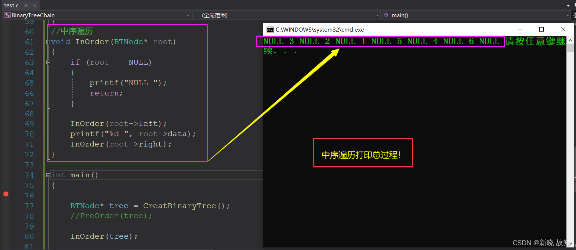Click the console scrollbar down arrow
576x250 pixels.
570,243
